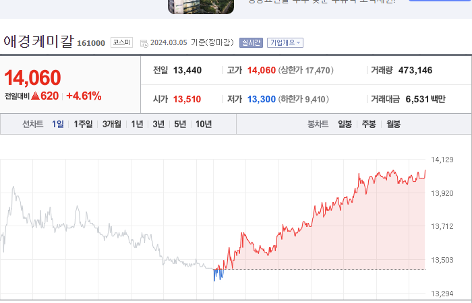Click the 고가 value 14,060
The width and height of the screenshot is (472, 303).
[x=262, y=70]
